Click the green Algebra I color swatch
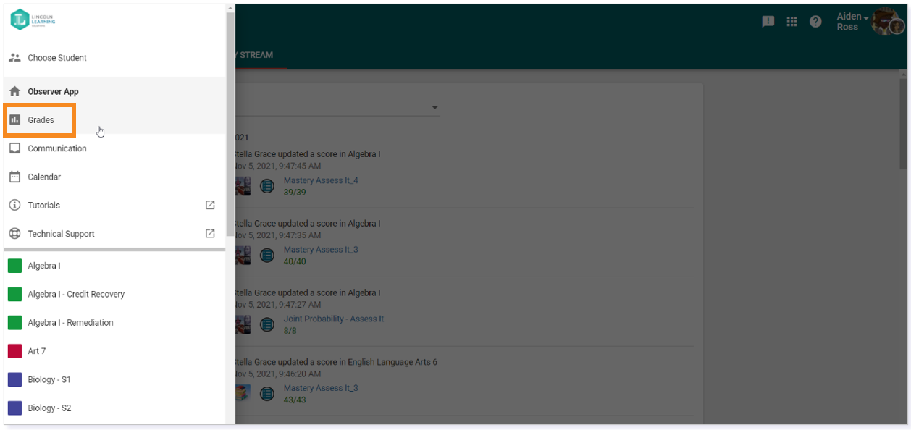911x430 pixels. 14,266
